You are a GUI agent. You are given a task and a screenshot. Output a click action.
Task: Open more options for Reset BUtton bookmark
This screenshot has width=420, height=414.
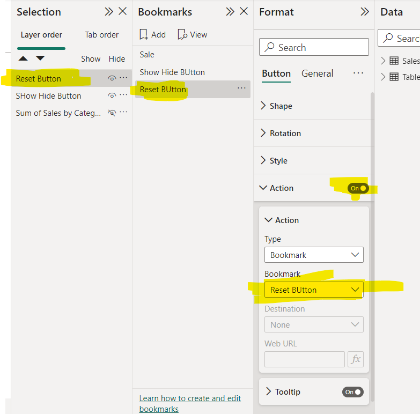[241, 88]
